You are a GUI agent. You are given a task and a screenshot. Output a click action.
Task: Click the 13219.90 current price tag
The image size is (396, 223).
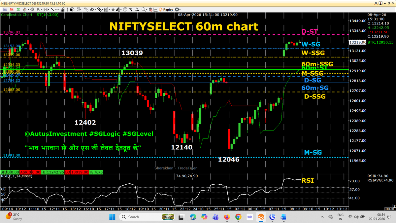[357, 42]
